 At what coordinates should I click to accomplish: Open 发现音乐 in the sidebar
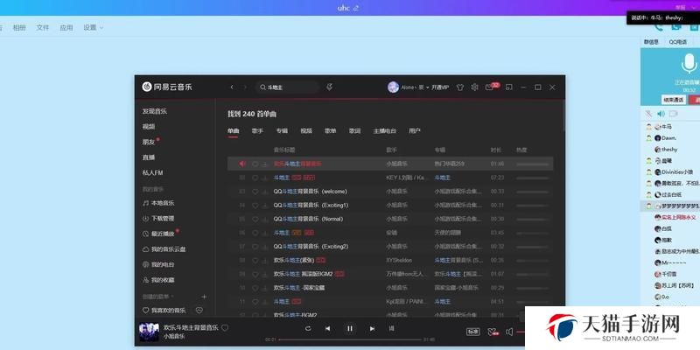coord(155,111)
